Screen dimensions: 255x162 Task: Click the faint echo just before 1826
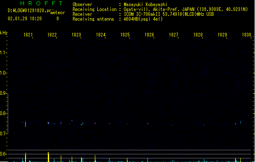[148, 124]
